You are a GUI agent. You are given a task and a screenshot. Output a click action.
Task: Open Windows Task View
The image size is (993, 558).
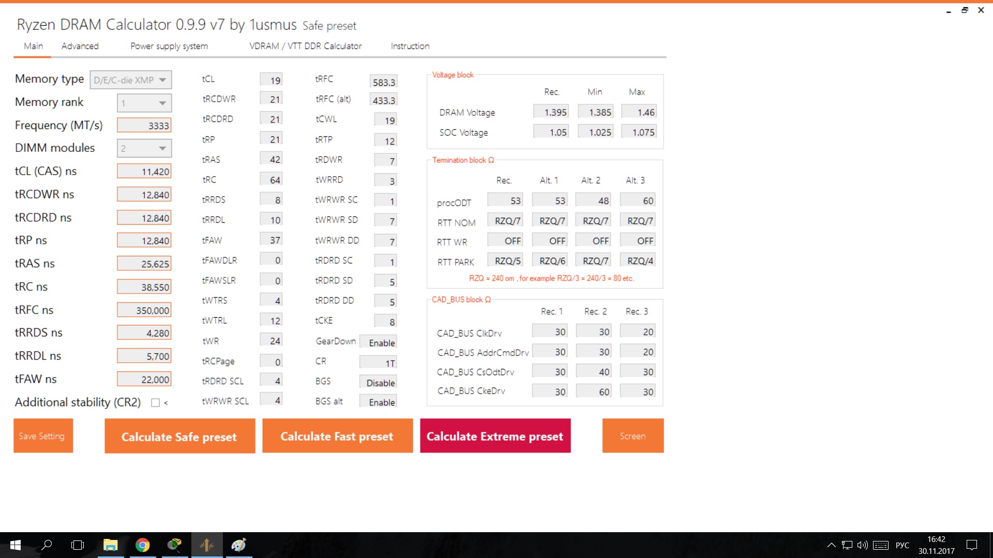pyautogui.click(x=78, y=545)
